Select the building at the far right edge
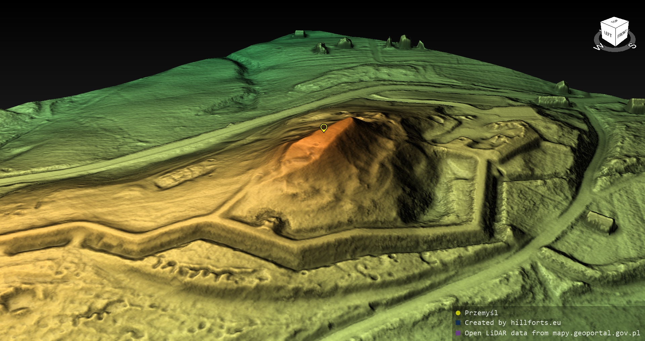This screenshot has width=645, height=341. tap(636, 105)
